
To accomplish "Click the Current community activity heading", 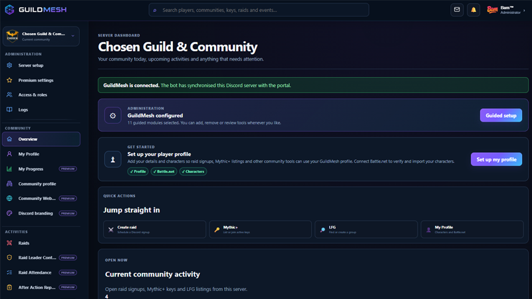I will [152, 274].
